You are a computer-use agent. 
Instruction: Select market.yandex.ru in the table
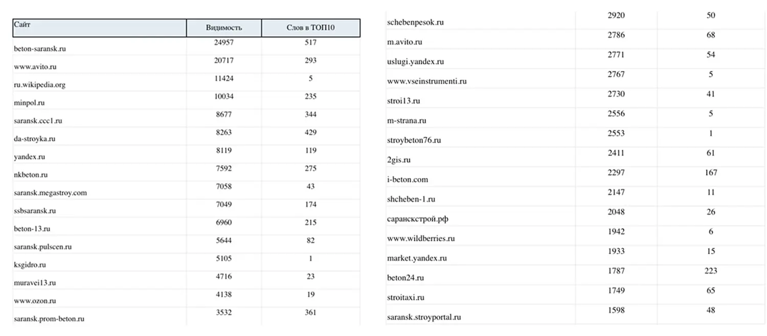point(417,258)
